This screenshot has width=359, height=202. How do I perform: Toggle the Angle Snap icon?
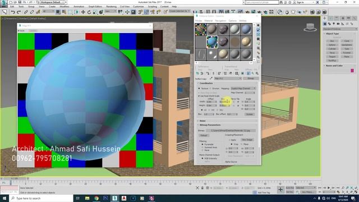(x=146, y=12)
